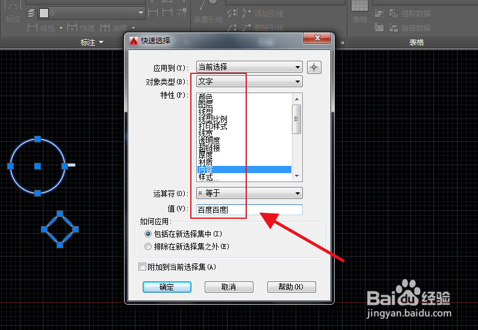
Task: Click the 添加引线 tool
Action: (x=263, y=13)
